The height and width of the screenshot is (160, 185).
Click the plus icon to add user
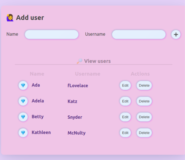click(176, 34)
